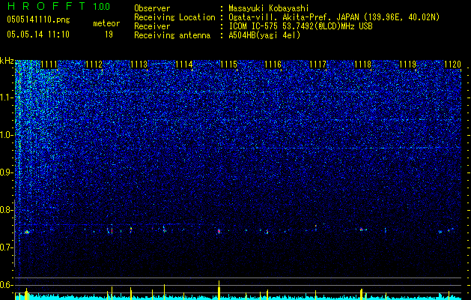Click the 1116 time marker
Screen dimensions: 471x300
[x=273, y=64]
